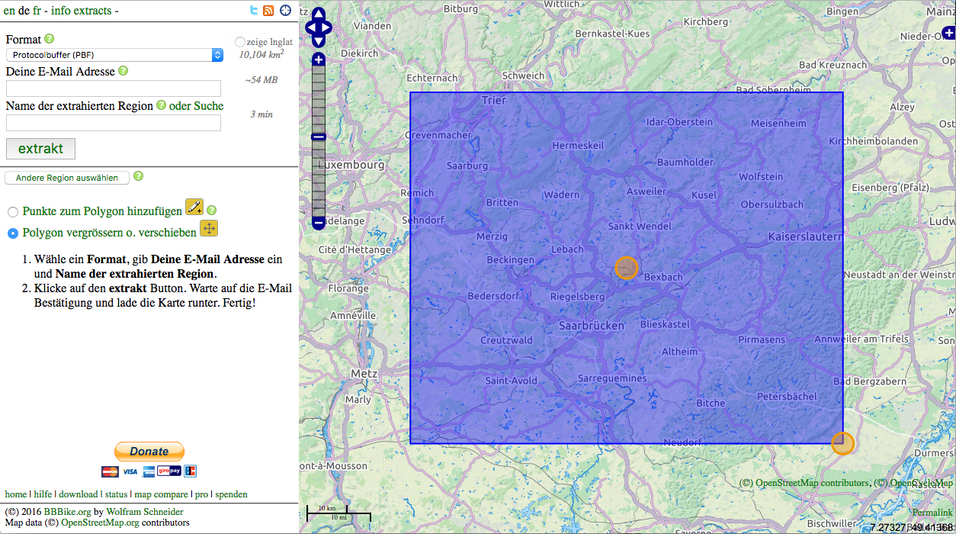Pan the map west with the left arrow
The width and height of the screenshot is (956, 534).
[x=310, y=29]
